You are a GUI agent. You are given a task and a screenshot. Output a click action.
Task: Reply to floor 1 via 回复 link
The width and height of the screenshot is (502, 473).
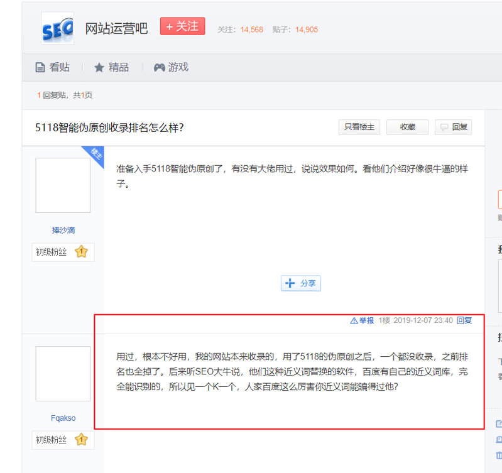point(464,320)
